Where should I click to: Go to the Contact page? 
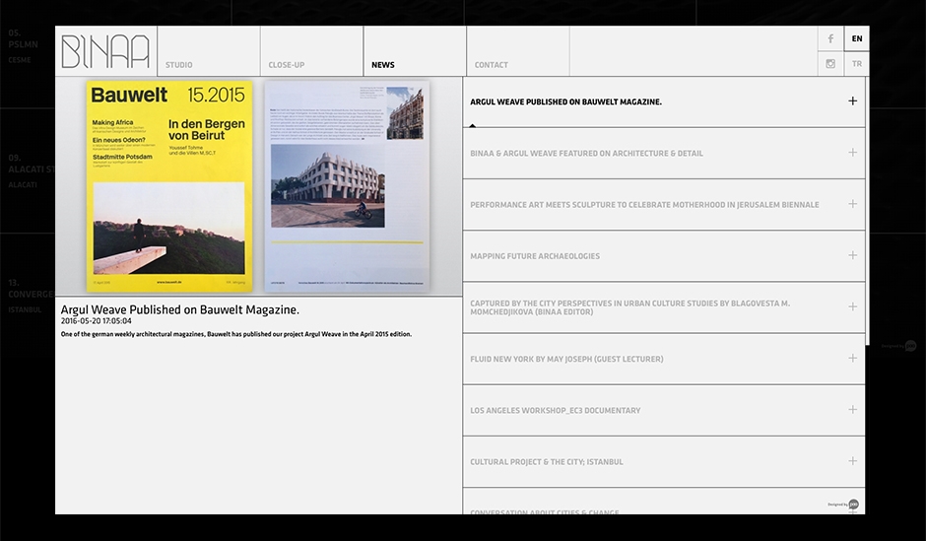pos(492,65)
